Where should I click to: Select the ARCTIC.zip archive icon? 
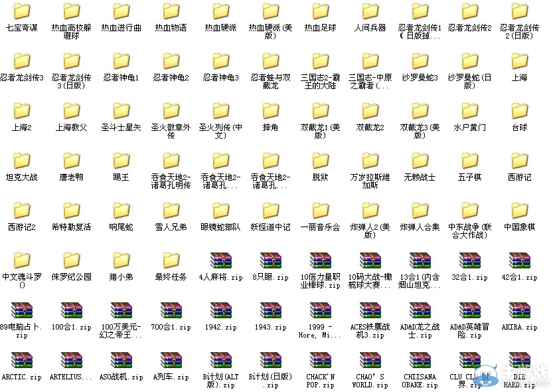click(x=22, y=361)
